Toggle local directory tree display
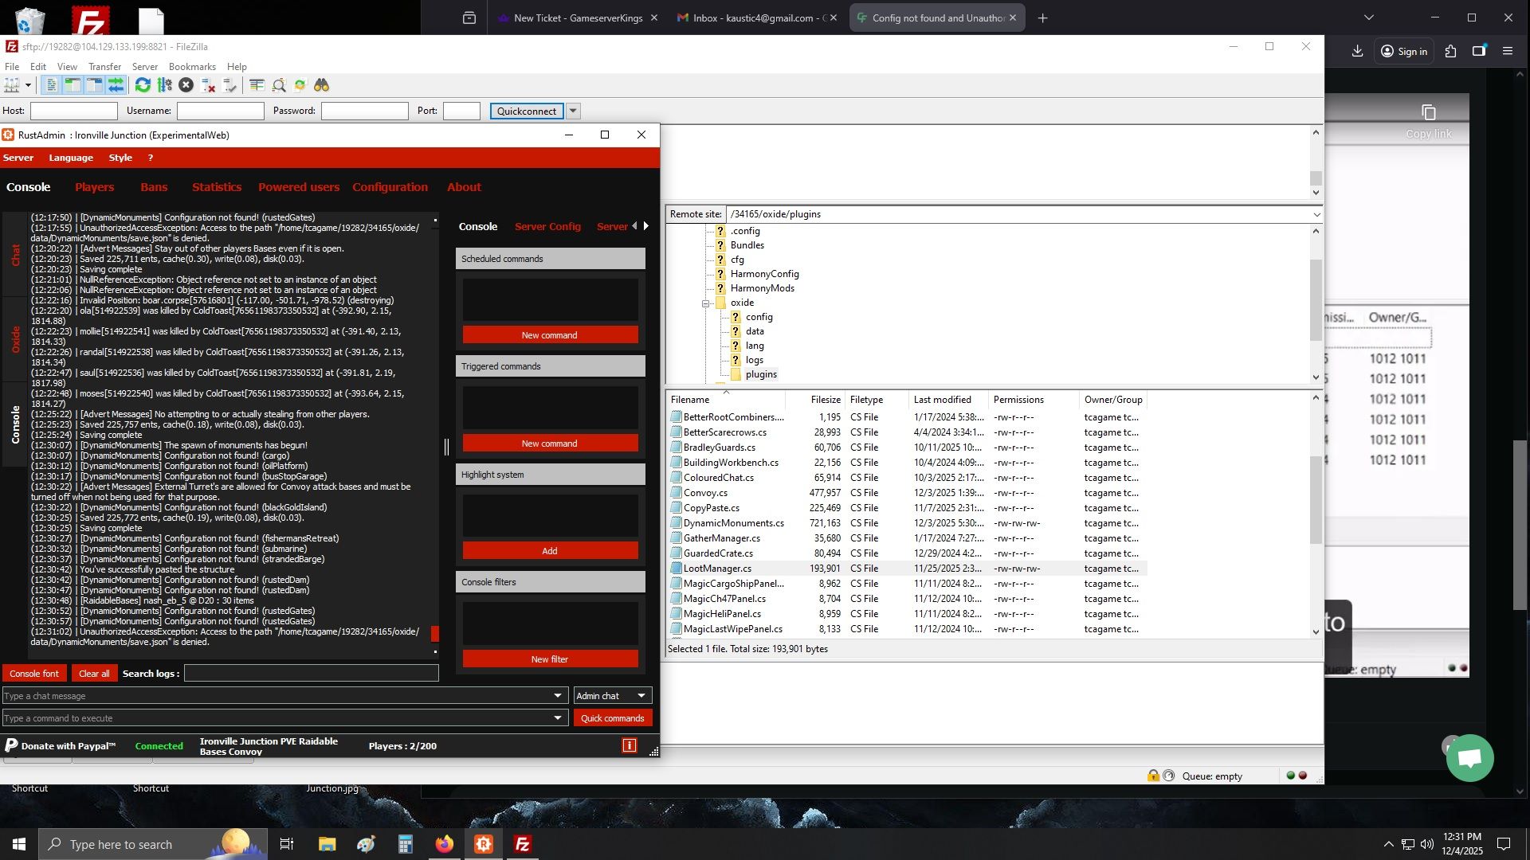This screenshot has height=860, width=1530. click(73, 85)
